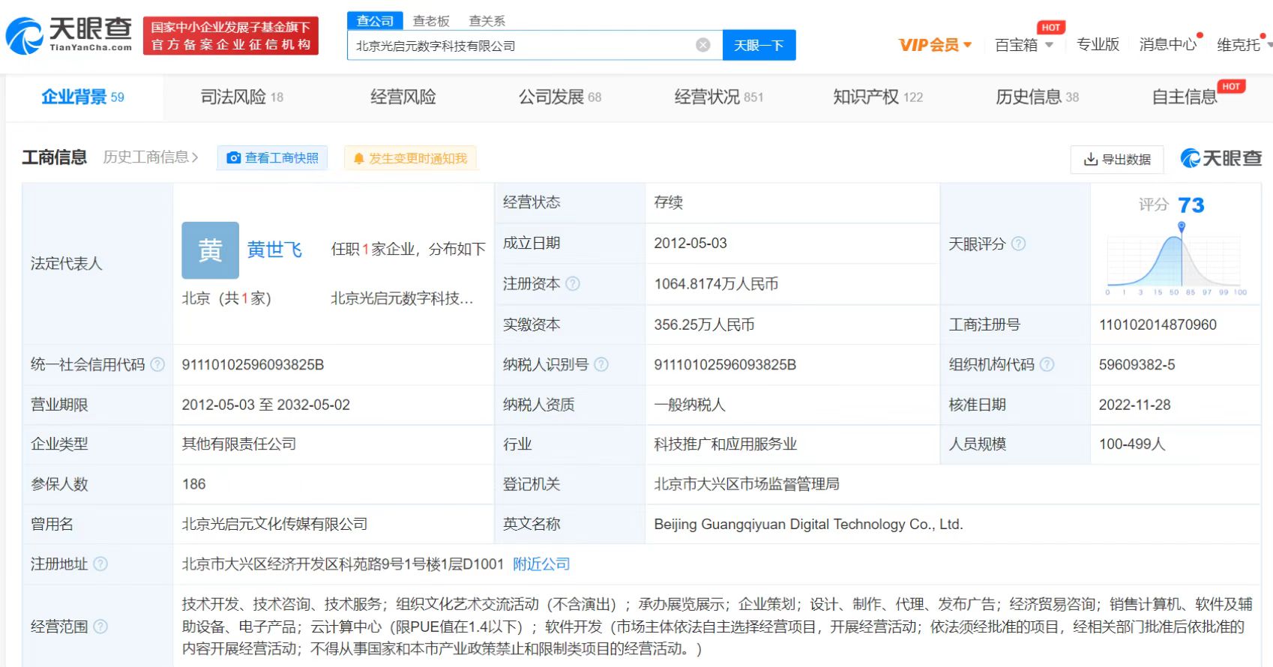The width and height of the screenshot is (1273, 667).
Task: Click the TianYanCha logo
Action: [69, 35]
